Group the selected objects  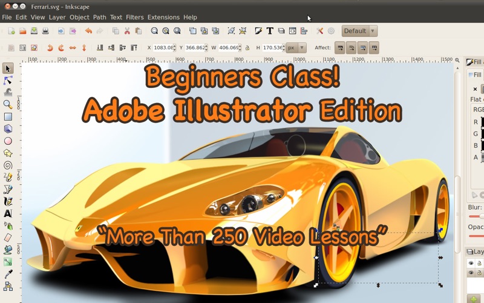(231, 31)
